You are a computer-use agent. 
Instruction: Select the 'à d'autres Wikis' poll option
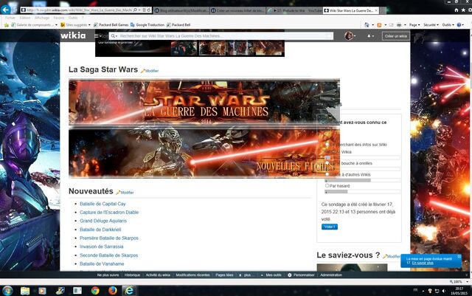coord(327,174)
